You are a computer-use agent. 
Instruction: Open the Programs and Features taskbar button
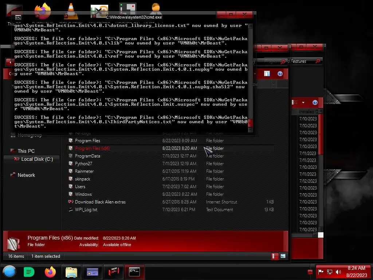click(92, 272)
